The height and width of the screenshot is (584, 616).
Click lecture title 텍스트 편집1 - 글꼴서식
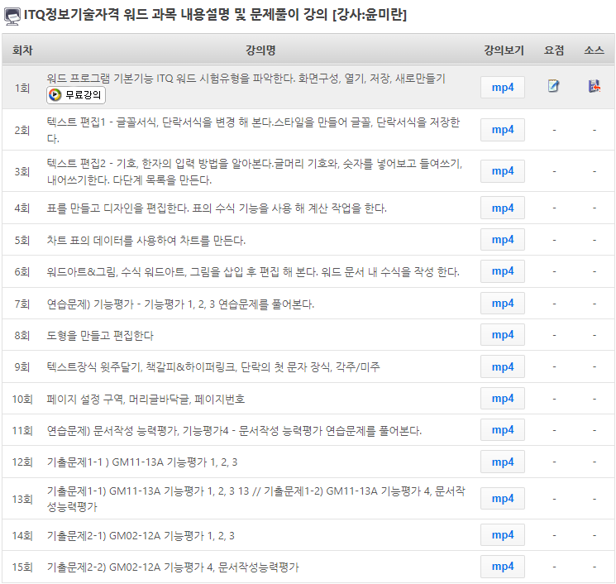(253, 130)
